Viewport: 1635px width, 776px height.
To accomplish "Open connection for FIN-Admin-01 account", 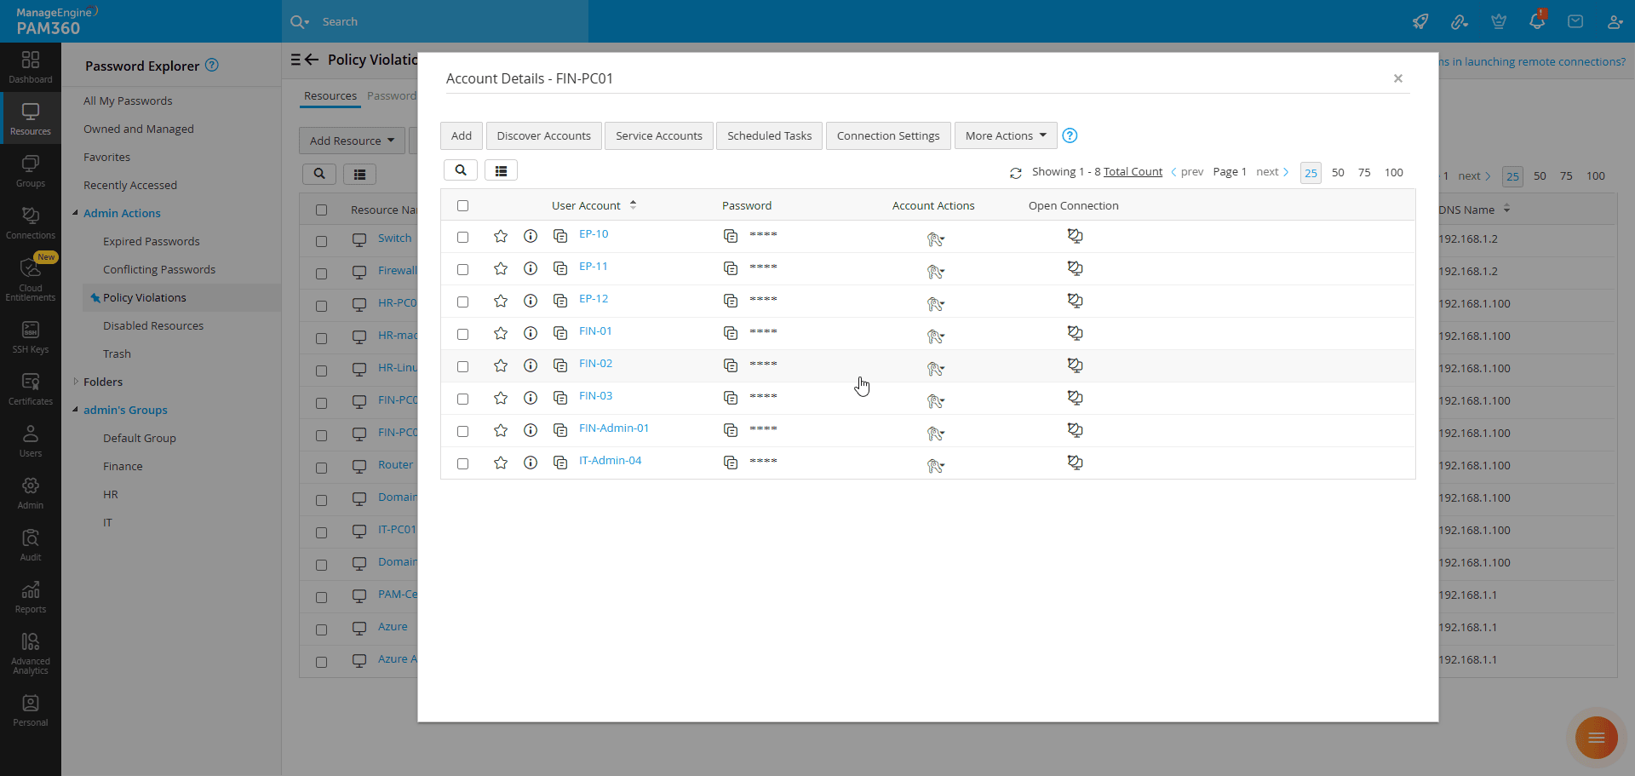I will 1075,430.
